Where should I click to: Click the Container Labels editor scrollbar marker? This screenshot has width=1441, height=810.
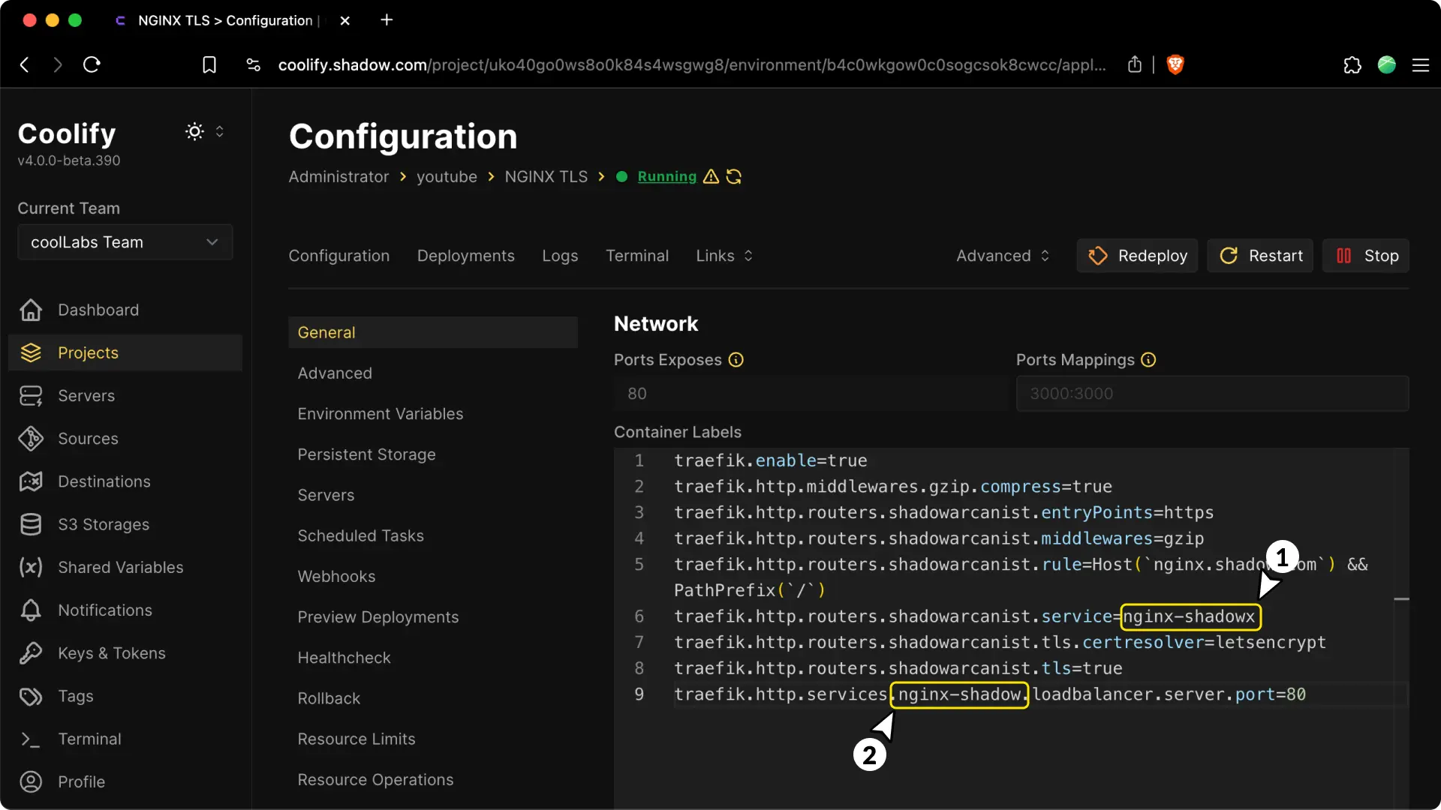[x=1401, y=599]
